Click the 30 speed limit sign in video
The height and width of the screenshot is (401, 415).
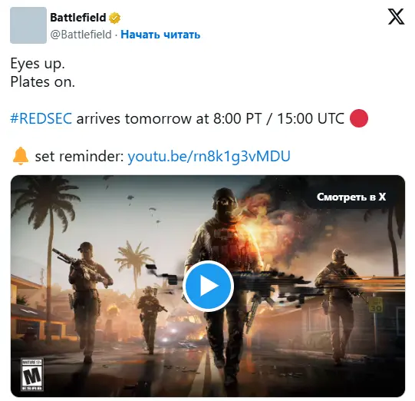[376, 305]
